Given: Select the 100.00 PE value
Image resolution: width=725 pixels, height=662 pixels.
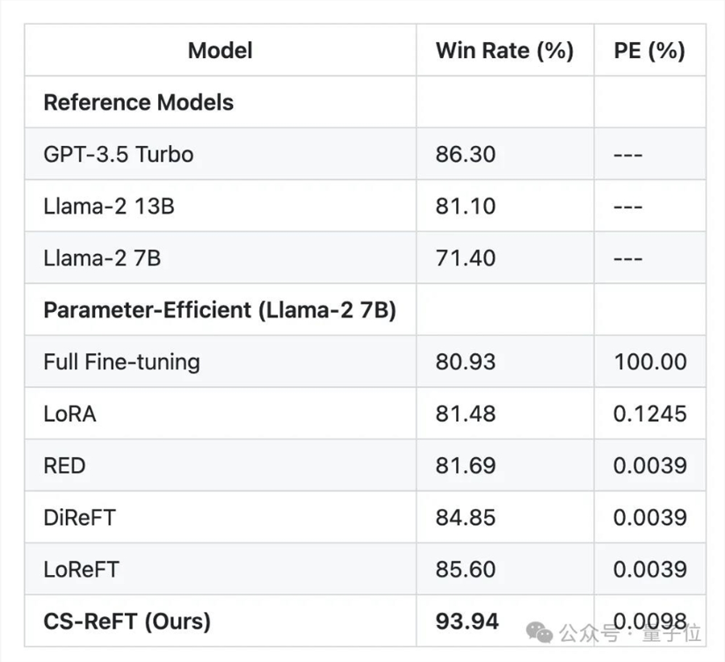Looking at the screenshot, I should point(649,361).
